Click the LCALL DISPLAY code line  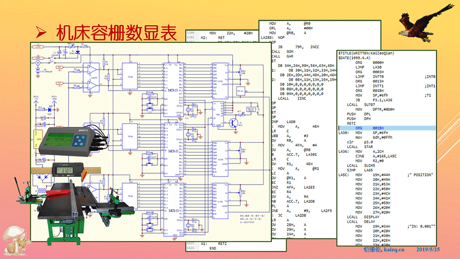363,217
